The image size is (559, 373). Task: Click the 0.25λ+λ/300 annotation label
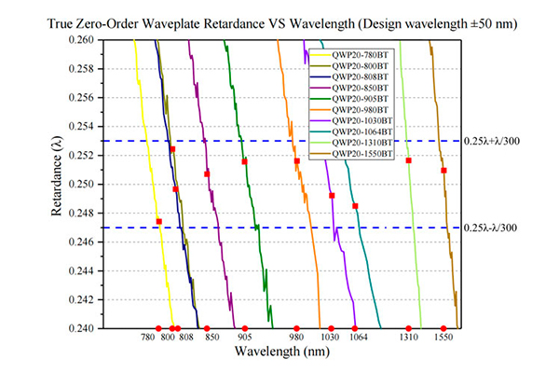(492, 141)
